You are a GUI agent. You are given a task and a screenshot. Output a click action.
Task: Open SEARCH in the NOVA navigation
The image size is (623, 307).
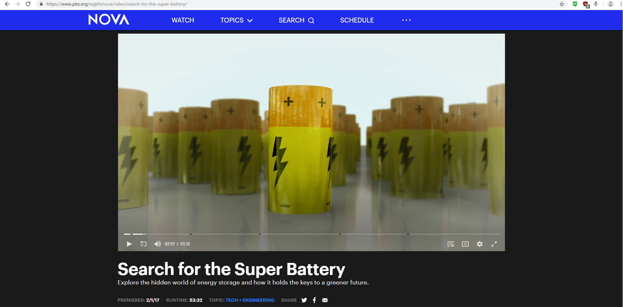(296, 20)
